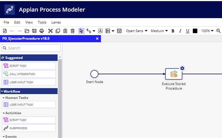Click the zoom out magnifier icon
Screen dimensions: 222x138
tap(219, 31)
